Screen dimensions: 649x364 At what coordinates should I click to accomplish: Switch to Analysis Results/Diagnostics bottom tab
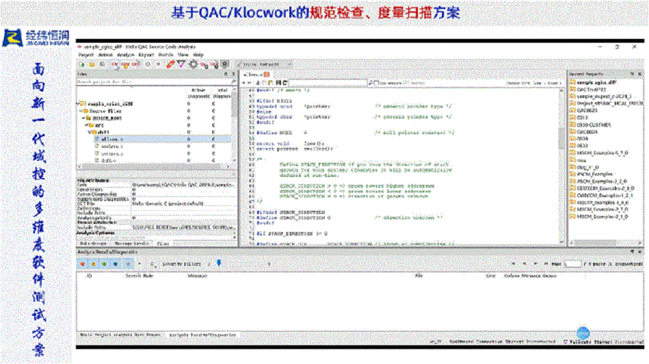[x=202, y=335]
